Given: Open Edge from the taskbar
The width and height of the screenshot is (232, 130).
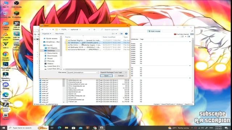Looking at the screenshot, I should click(x=59, y=128).
